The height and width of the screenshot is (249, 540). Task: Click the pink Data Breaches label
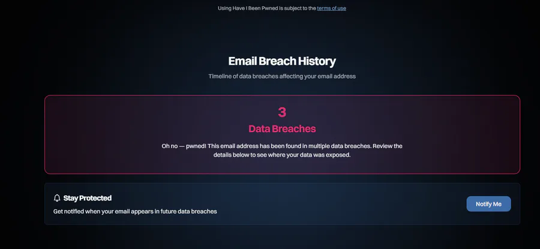[x=282, y=129]
